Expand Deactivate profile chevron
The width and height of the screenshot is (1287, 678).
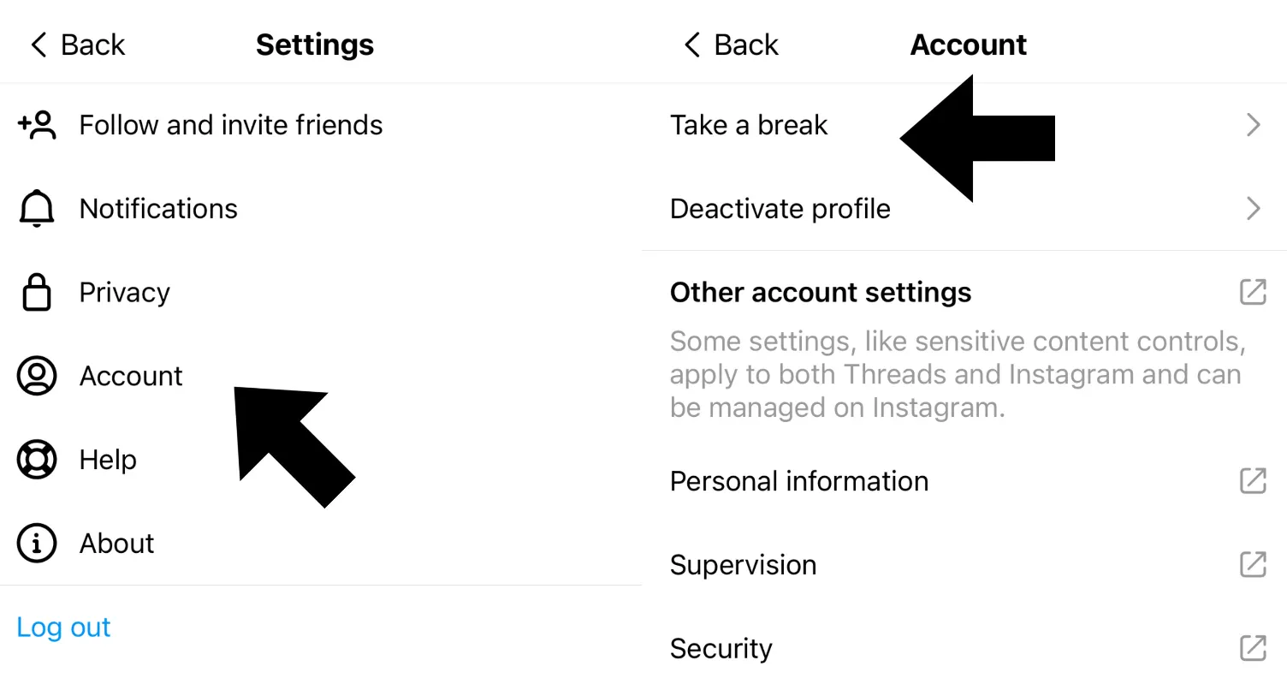(x=1254, y=209)
